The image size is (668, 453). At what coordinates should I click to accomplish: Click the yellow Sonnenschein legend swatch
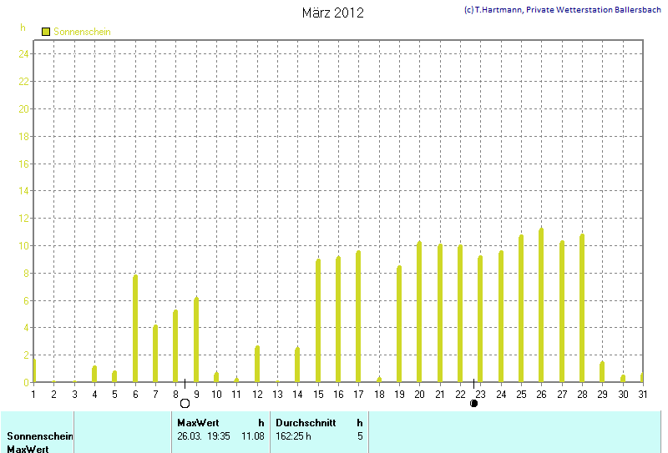click(46, 32)
